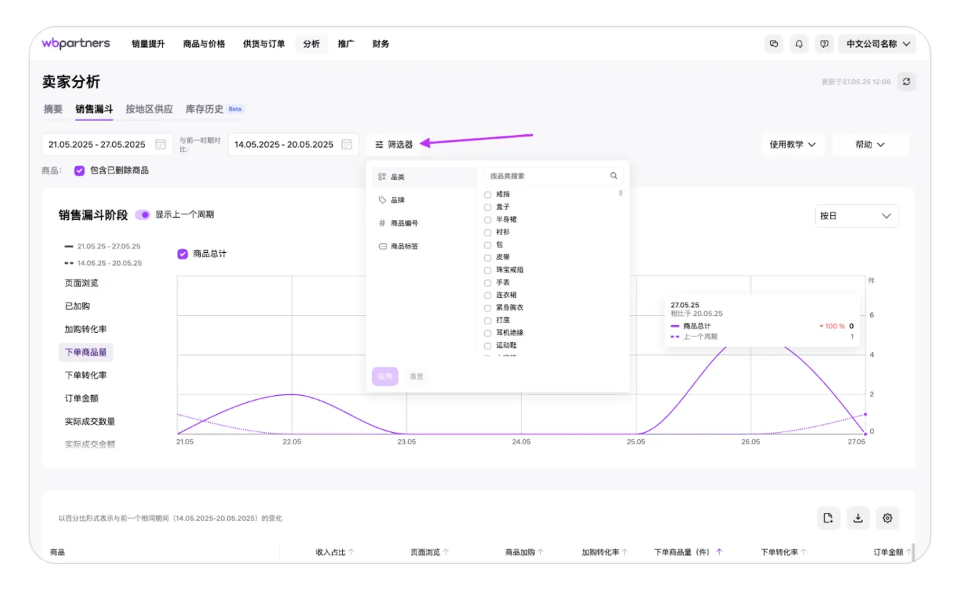Expand the 使用教学 dropdown
960x590 pixels.
793,144
